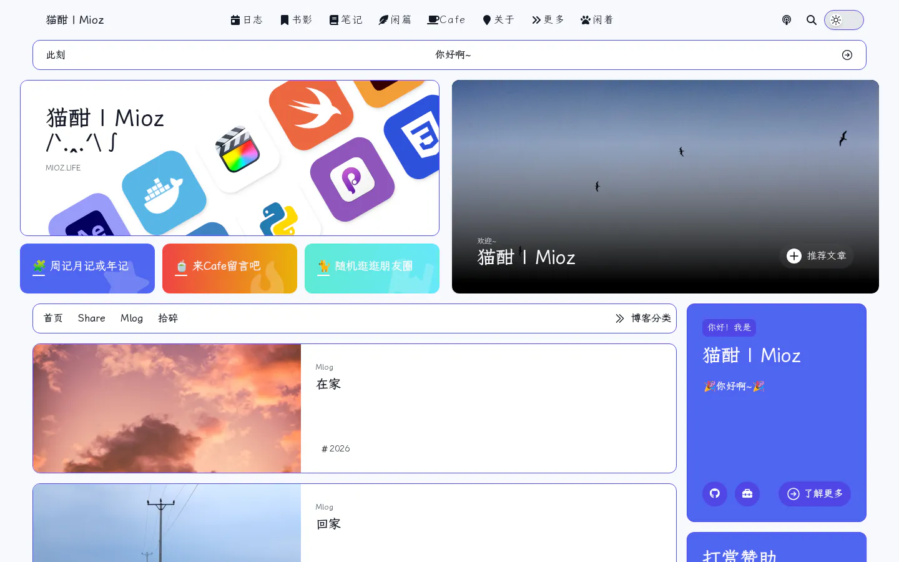Open the 关于 menu item
Screen dimensions: 899x562
[499, 20]
